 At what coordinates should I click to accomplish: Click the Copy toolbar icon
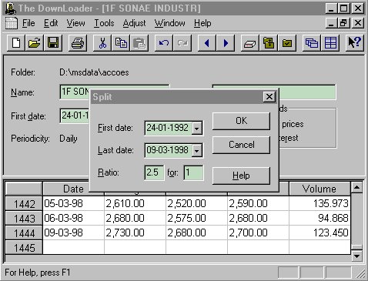point(121,43)
